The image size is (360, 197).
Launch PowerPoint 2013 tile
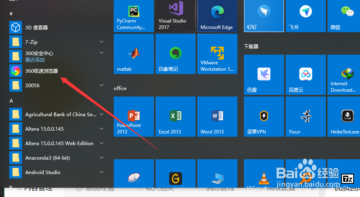[134, 117]
